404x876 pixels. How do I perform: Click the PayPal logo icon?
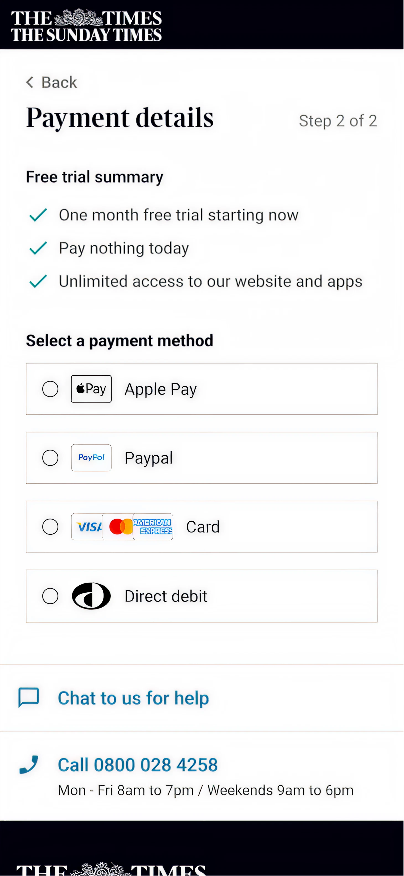[x=91, y=458]
